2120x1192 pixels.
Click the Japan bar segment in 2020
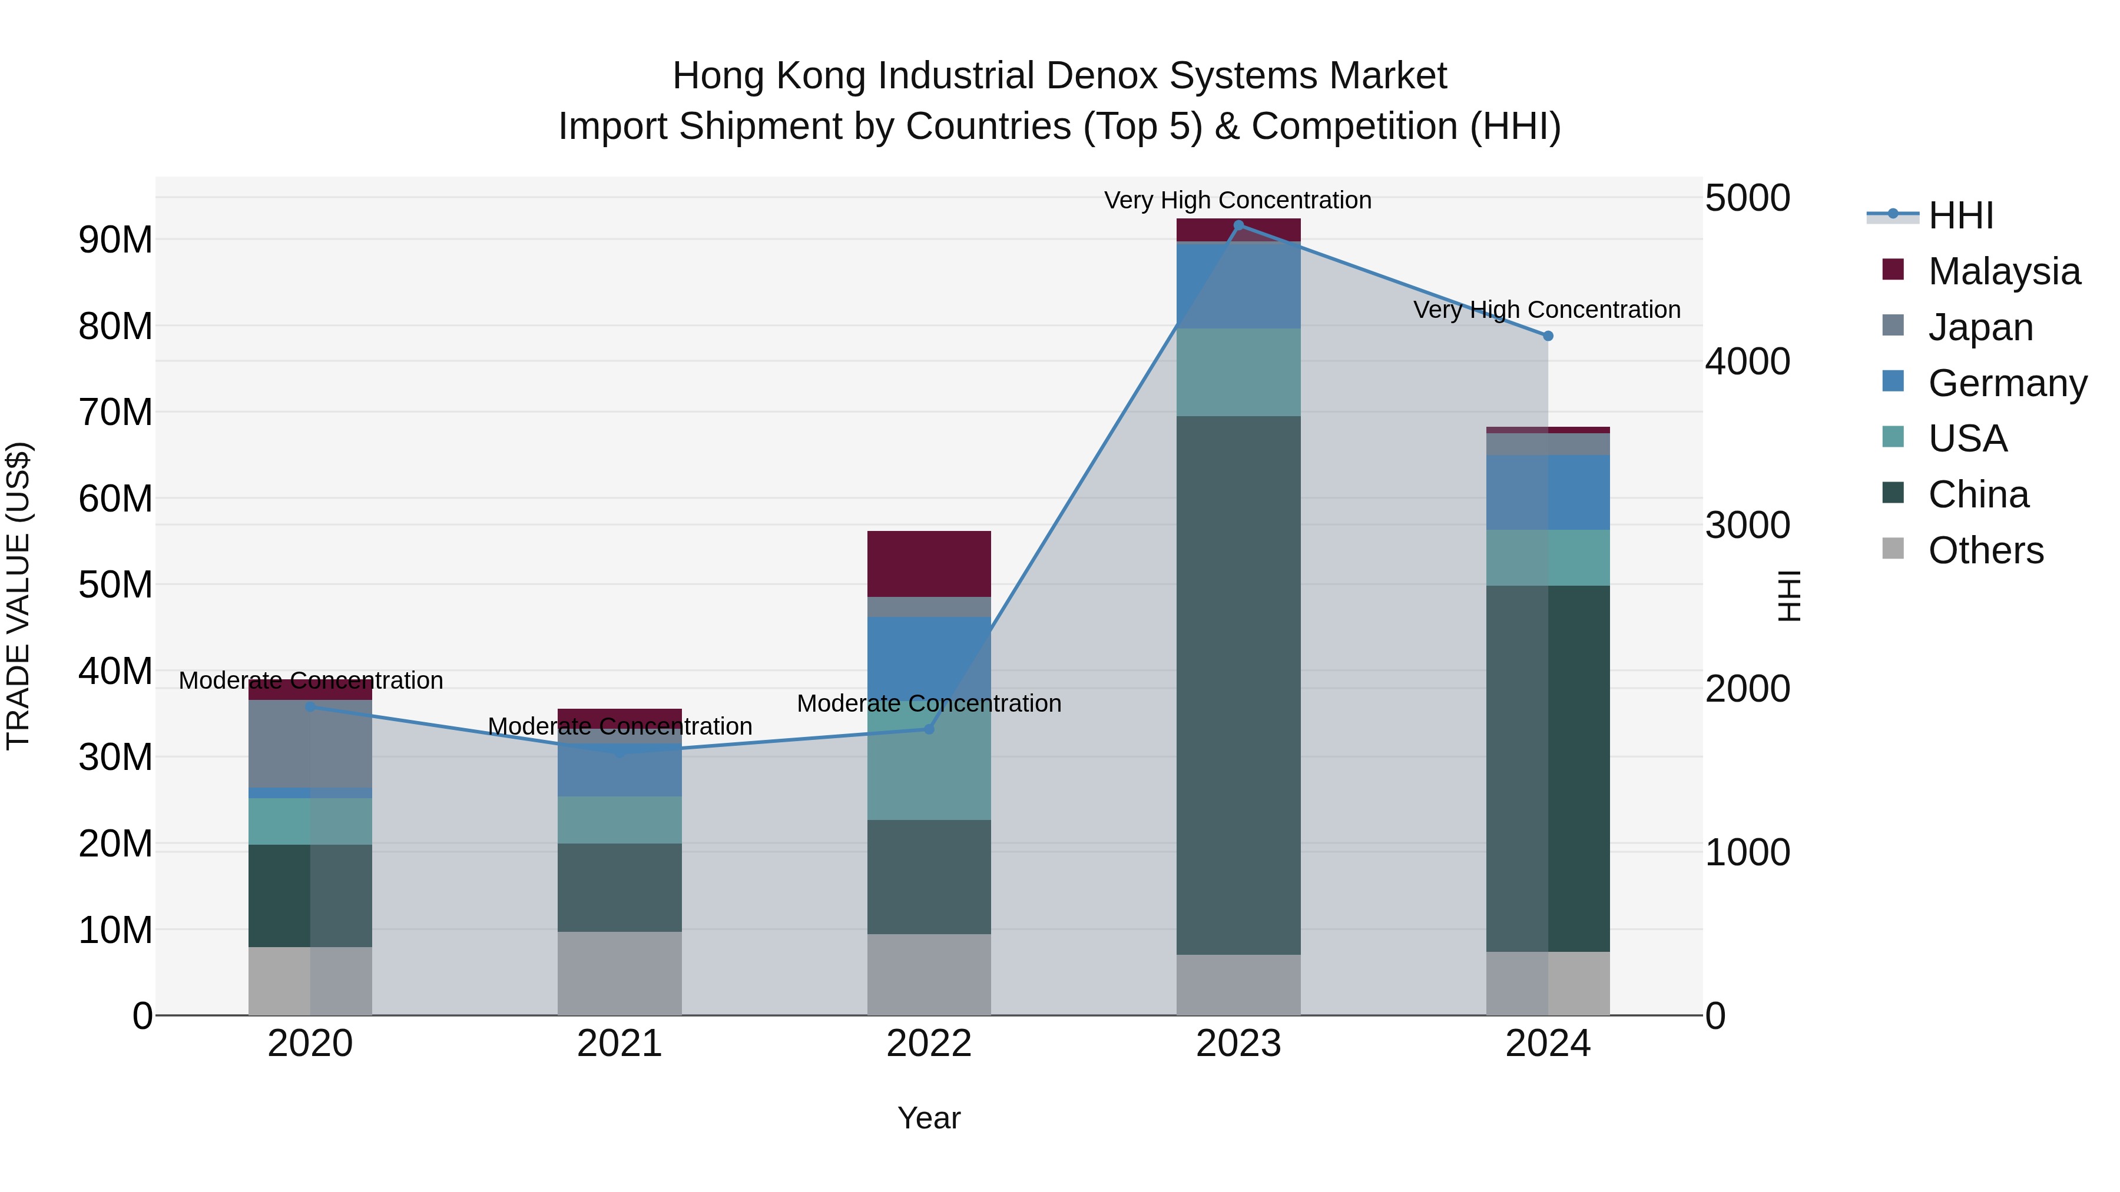pyautogui.click(x=310, y=743)
